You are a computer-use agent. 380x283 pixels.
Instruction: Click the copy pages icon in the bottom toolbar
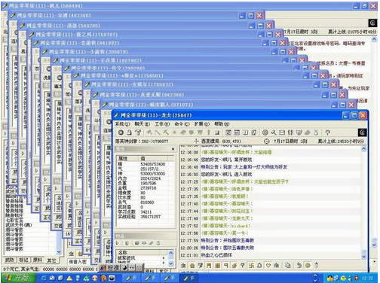pyautogui.click(x=288, y=265)
